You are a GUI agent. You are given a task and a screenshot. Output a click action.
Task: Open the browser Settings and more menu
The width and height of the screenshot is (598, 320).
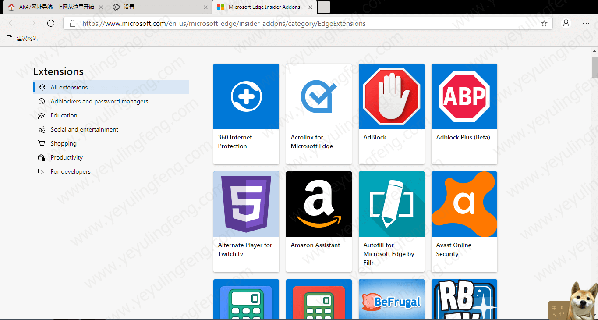click(586, 23)
